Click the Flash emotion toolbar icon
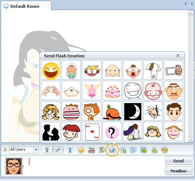This screenshot has width=195, height=181. [x=112, y=150]
